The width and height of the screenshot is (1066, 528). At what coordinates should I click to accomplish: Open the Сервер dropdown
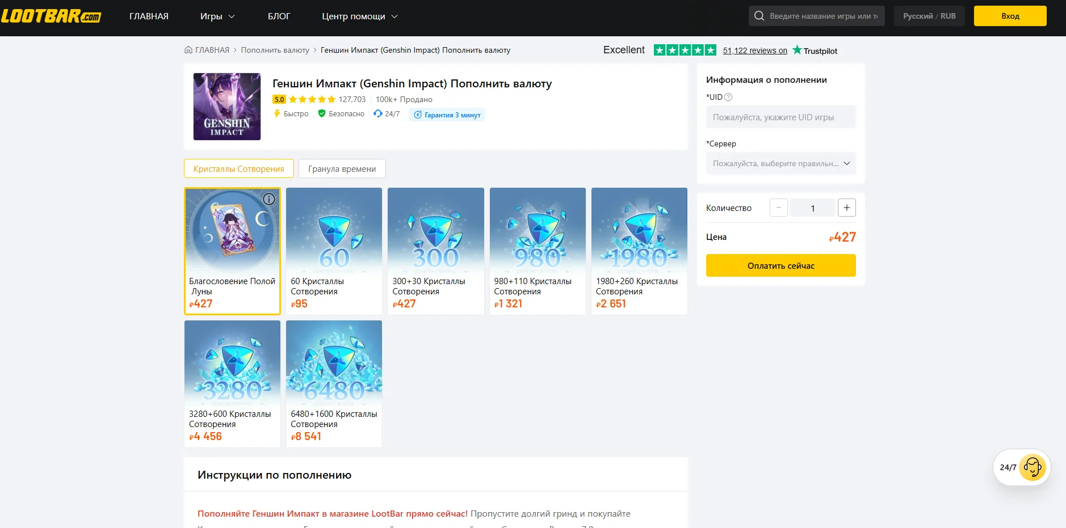click(781, 163)
